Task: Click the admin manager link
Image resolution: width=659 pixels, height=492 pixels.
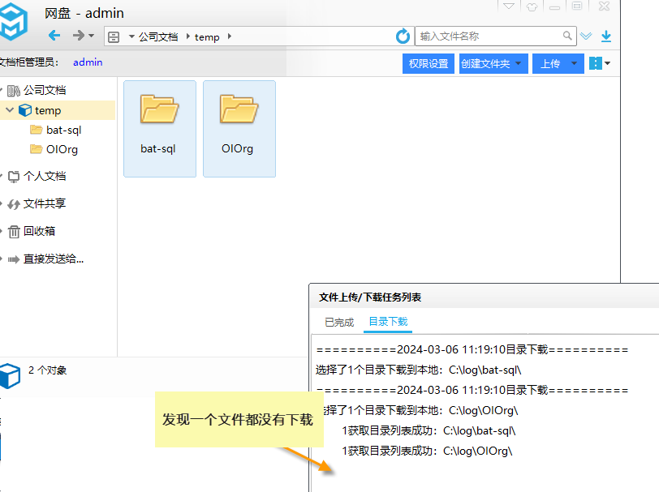Action: tap(88, 62)
